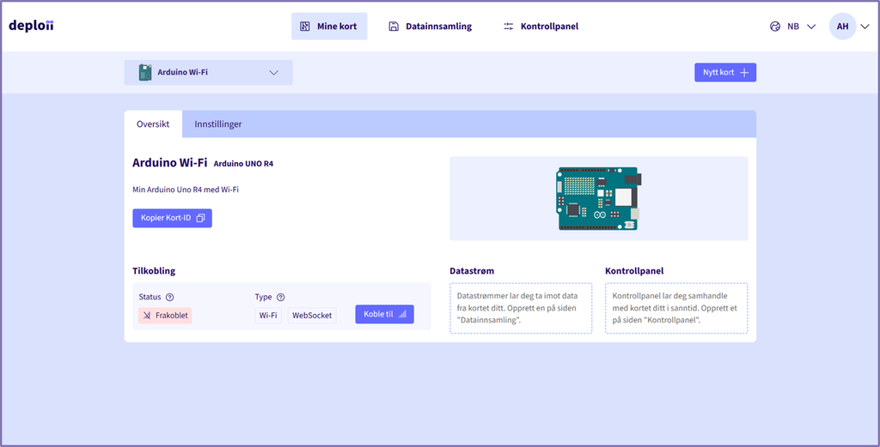Select the Oversikt tab
This screenshot has height=447, width=880.
click(153, 124)
